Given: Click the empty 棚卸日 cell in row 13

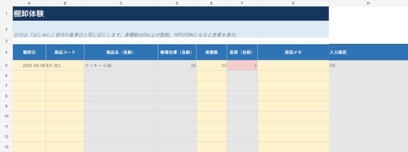Looking at the screenshot, I should click(x=29, y=147).
